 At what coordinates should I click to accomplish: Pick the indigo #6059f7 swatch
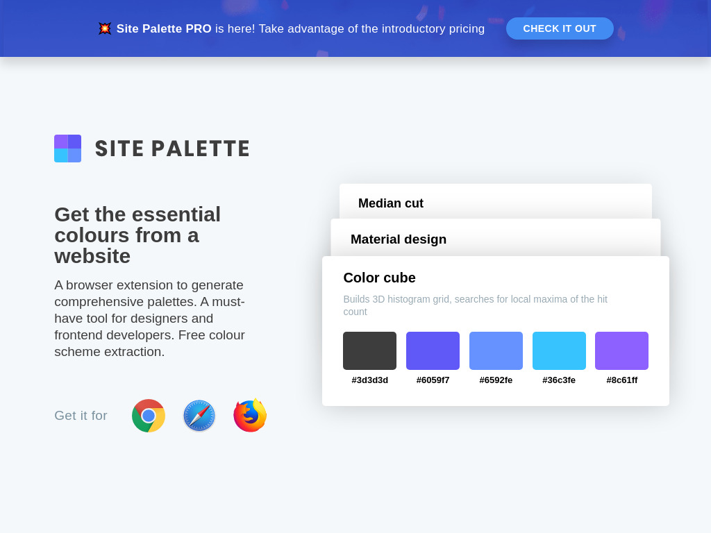[x=433, y=350]
